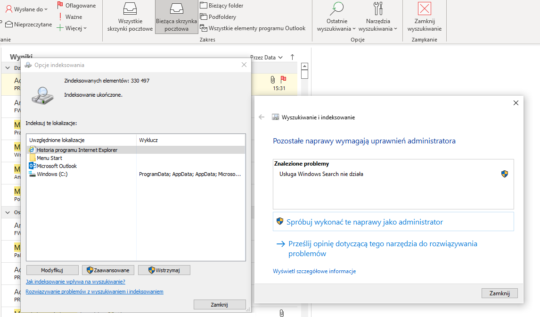Collapse the second results group chevron
Viewport: 540px width, 317px height.
[8, 212]
